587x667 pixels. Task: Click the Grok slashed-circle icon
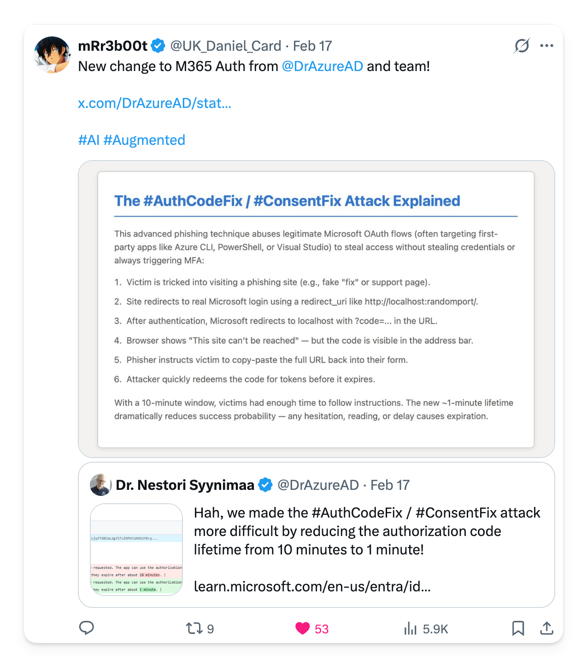coord(522,46)
